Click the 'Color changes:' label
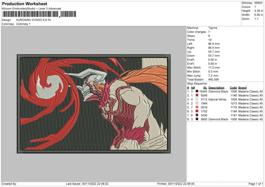This screenshot has height=187, width=265. [197, 32]
